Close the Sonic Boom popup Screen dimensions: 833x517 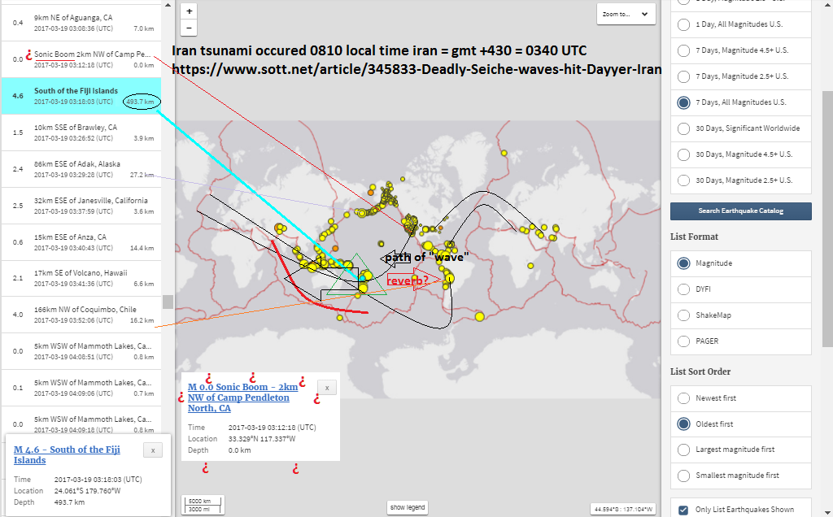(x=327, y=388)
